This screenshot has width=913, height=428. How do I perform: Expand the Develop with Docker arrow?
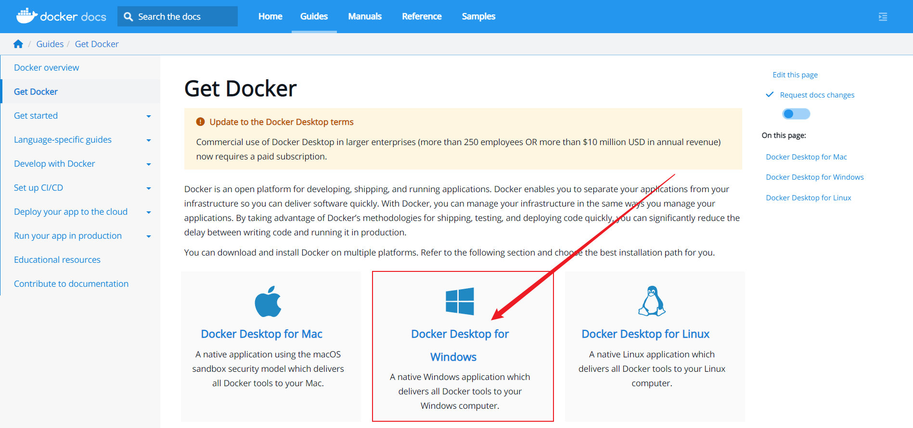click(149, 164)
